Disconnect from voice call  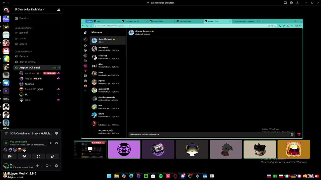pyautogui.click(x=56, y=143)
